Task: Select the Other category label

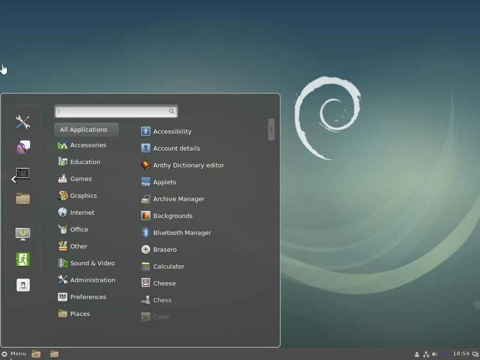Action: point(79,246)
